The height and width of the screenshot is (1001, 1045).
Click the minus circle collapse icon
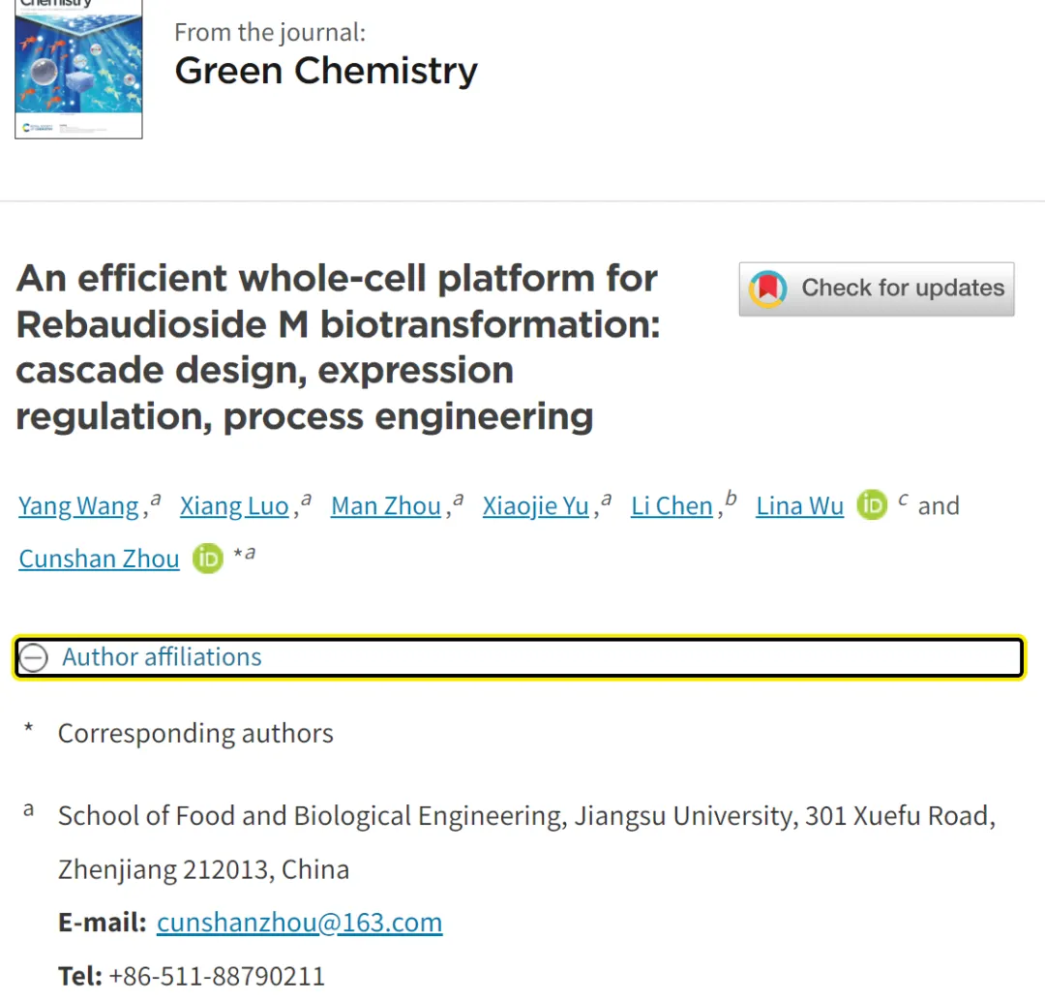[x=34, y=658]
